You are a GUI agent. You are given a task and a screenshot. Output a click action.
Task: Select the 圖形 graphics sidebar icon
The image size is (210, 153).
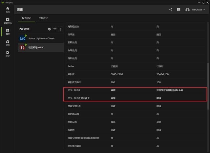(8, 32)
